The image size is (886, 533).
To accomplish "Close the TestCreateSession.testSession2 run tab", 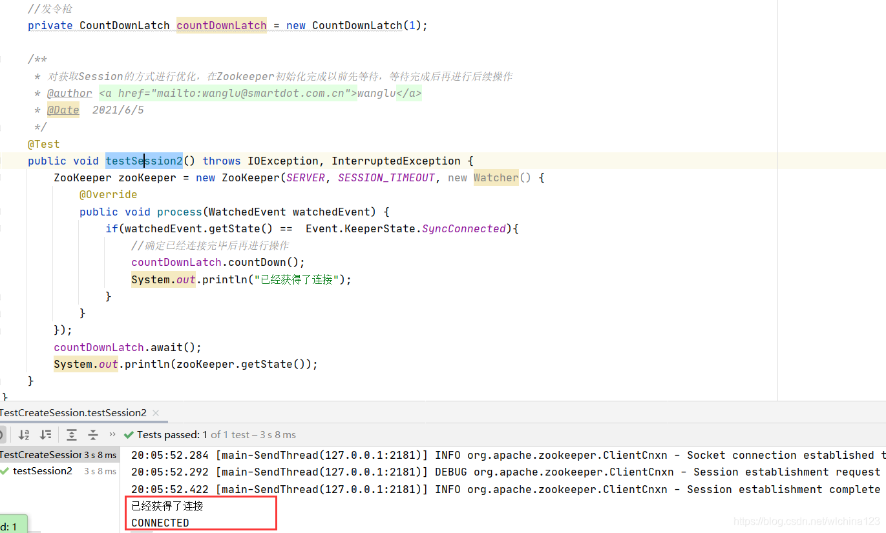I will [x=156, y=413].
